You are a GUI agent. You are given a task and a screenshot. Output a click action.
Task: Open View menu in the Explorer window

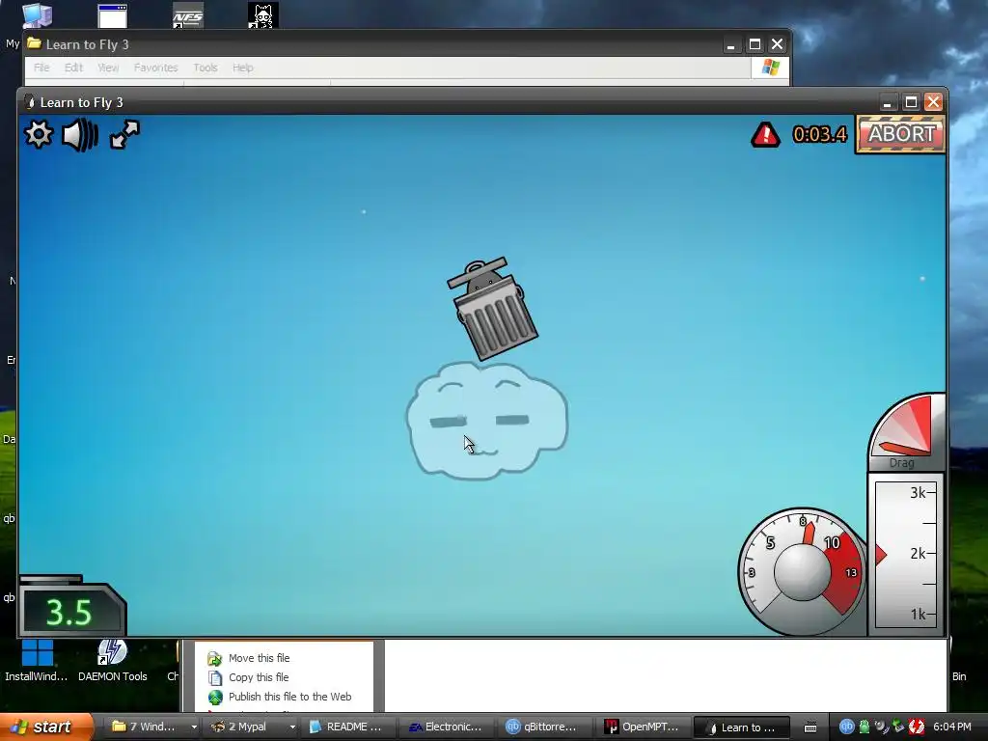[108, 68]
